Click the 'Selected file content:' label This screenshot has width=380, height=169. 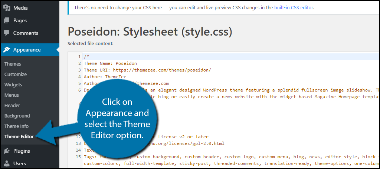pos(91,44)
